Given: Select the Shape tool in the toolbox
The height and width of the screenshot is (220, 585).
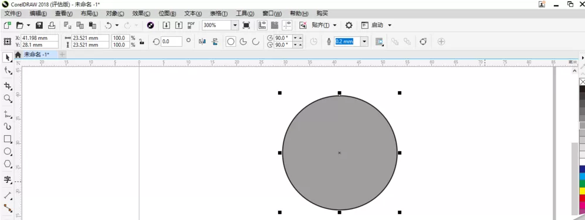Looking at the screenshot, I should coord(8,70).
